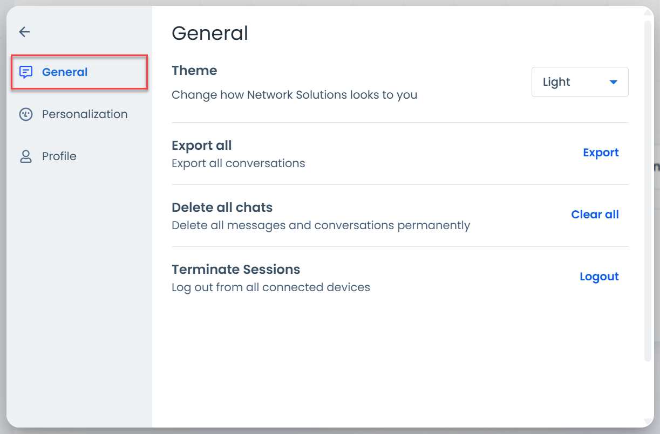Click the theme dropdown arrow

pos(613,82)
